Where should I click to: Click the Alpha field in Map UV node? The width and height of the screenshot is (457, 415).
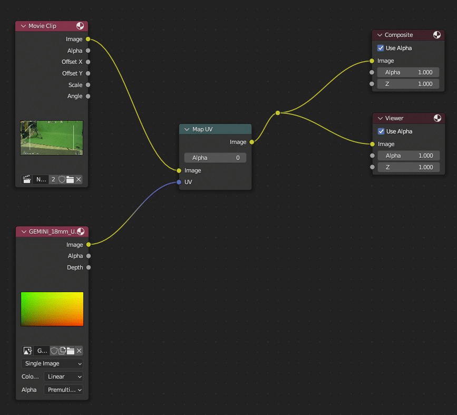click(x=215, y=158)
